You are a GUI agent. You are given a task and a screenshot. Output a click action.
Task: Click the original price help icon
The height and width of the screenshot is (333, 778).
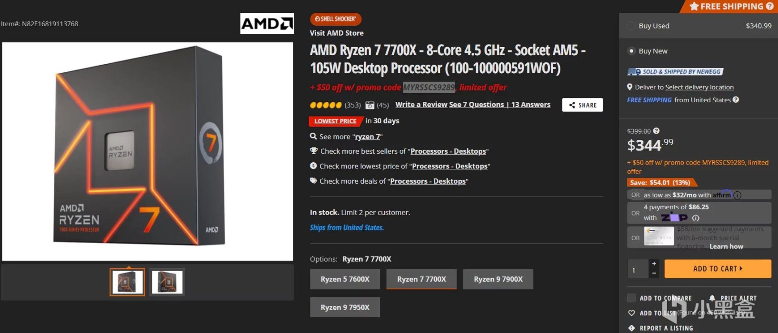(x=656, y=131)
